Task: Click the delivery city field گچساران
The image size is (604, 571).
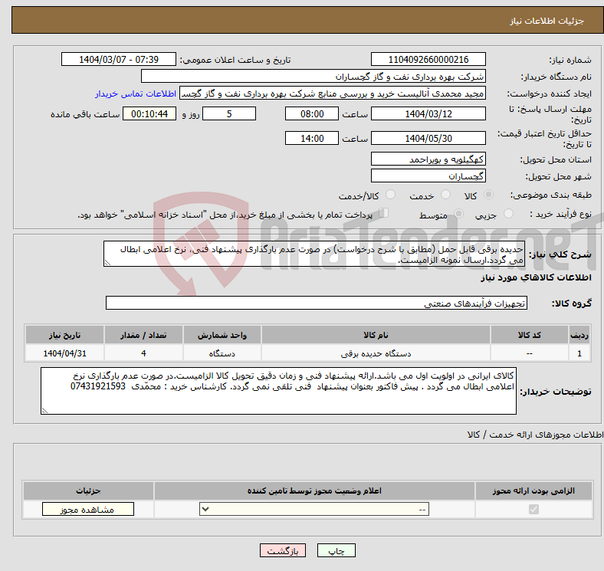Action: click(428, 176)
